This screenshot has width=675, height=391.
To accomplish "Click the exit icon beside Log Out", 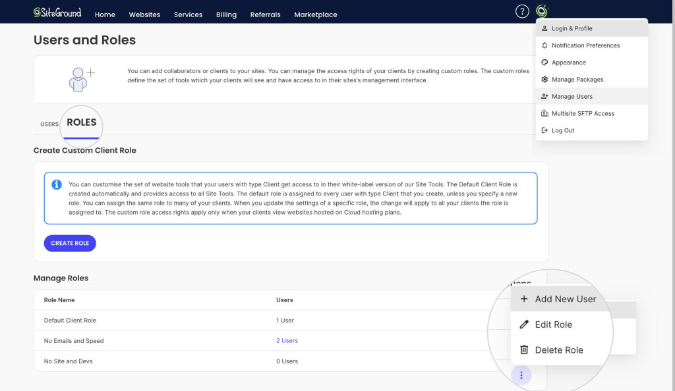I will [x=544, y=130].
